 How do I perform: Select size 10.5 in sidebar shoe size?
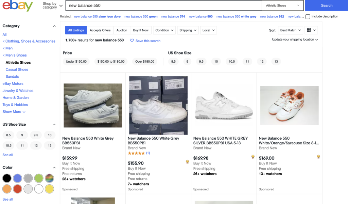coord(8,145)
